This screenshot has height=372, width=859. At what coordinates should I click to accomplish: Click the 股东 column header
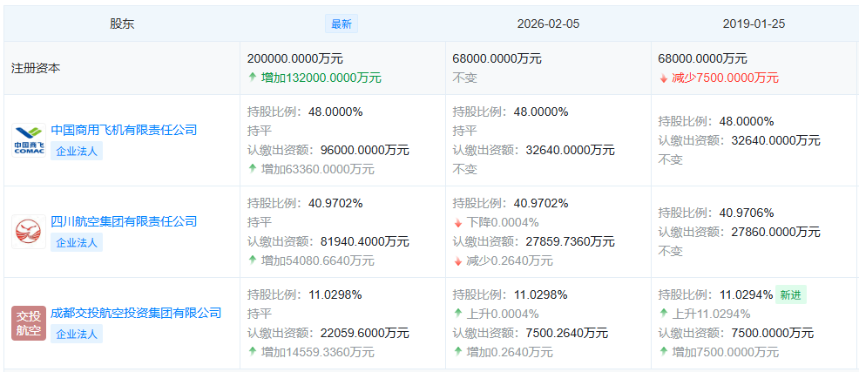[122, 24]
